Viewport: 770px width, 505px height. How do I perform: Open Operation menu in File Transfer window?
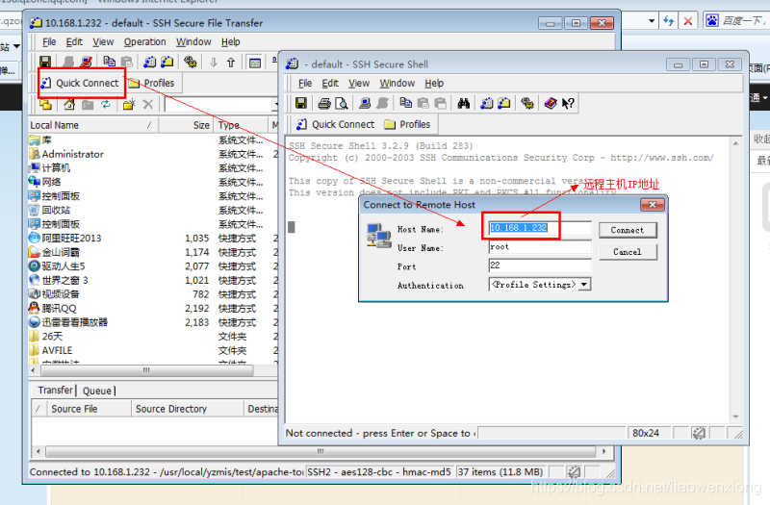click(145, 41)
